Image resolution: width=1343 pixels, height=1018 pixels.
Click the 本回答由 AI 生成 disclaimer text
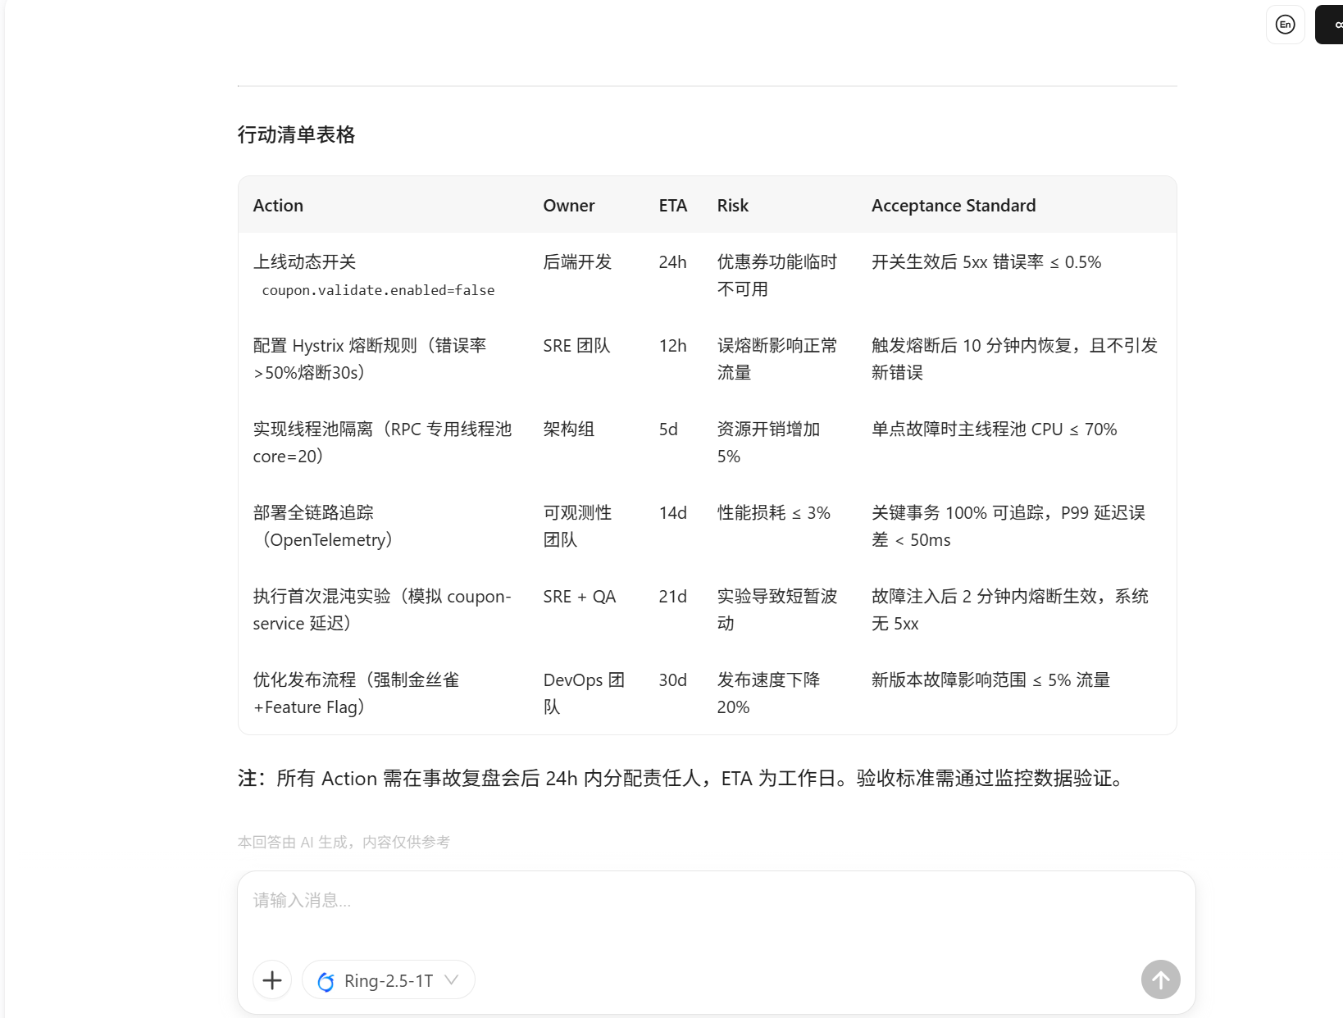(344, 842)
